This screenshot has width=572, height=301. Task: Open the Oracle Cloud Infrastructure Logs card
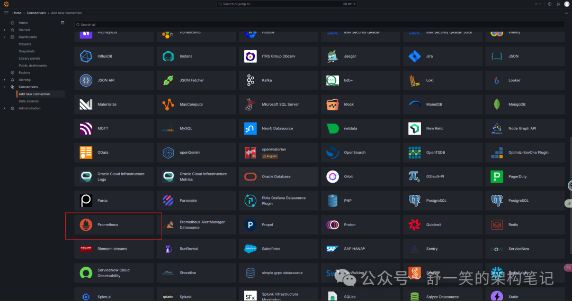click(114, 177)
